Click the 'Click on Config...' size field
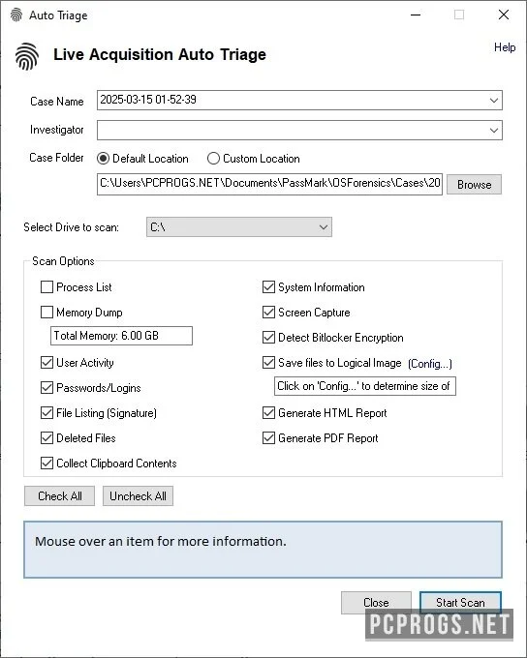The height and width of the screenshot is (658, 527). click(365, 386)
